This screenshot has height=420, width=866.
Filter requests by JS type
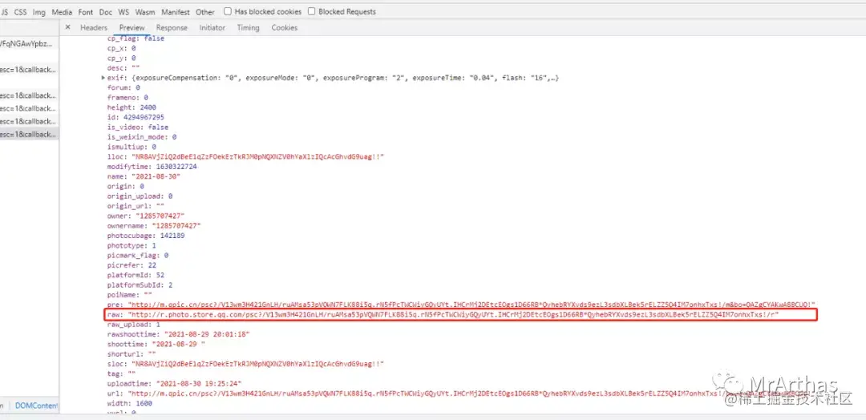(x=5, y=11)
